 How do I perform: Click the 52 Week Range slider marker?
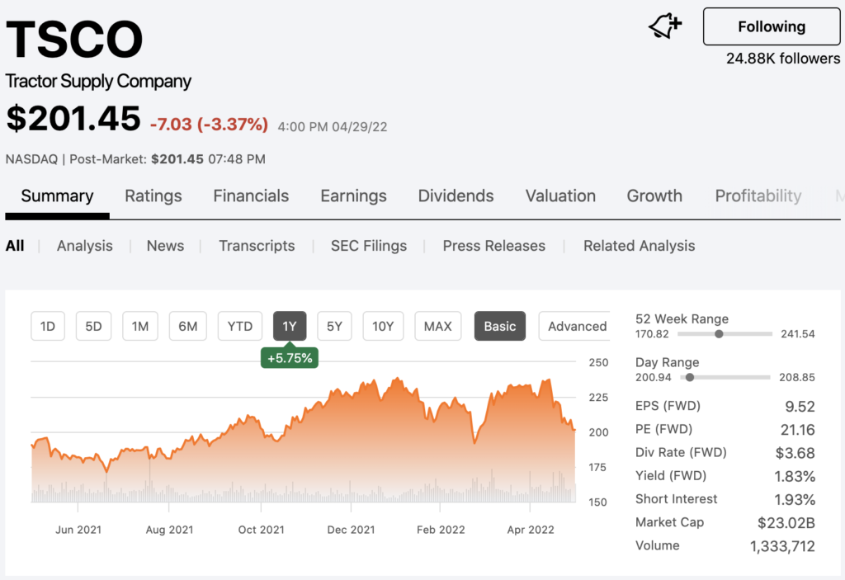tap(719, 334)
